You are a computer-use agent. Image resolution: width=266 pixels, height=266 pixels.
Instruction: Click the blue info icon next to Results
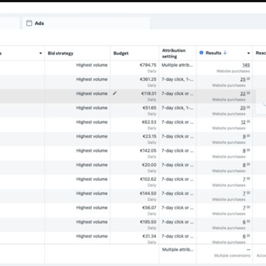(x=201, y=52)
